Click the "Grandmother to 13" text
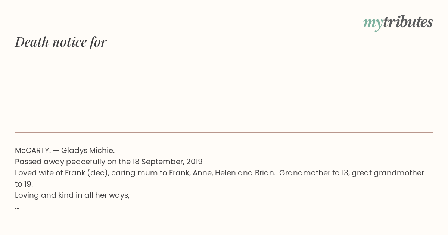 314,173
